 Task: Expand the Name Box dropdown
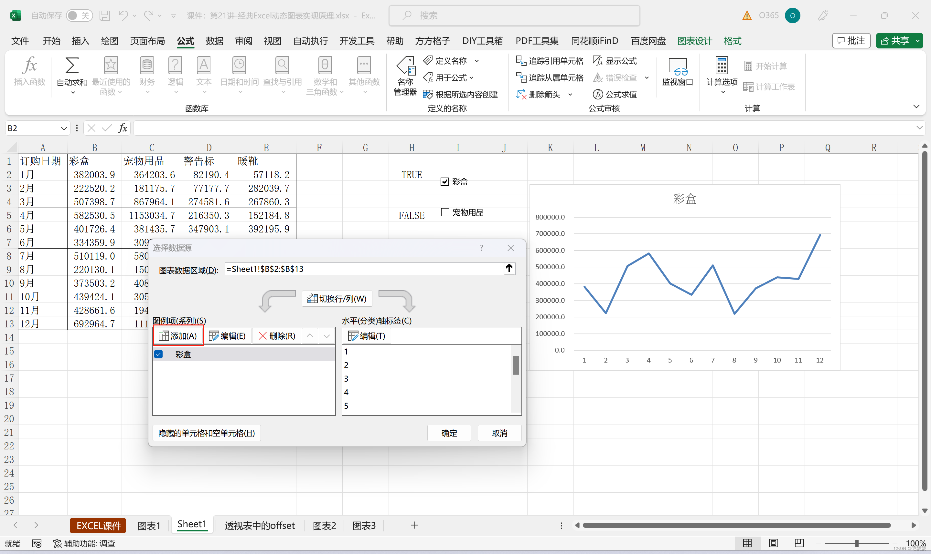point(64,128)
